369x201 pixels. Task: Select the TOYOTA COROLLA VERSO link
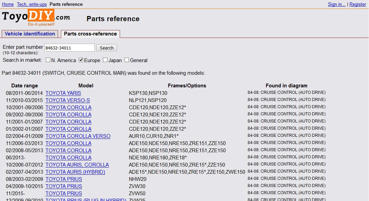click(78, 136)
